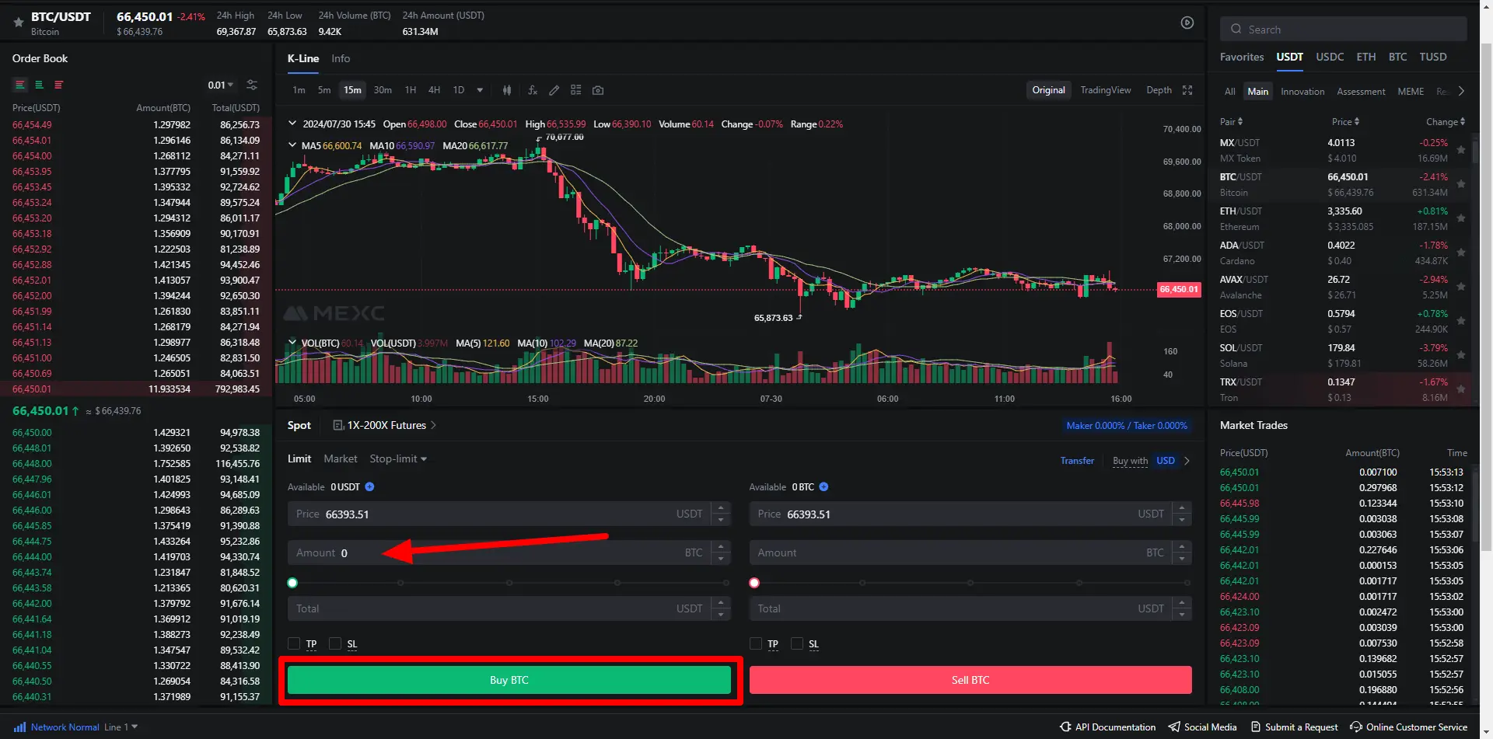The height and width of the screenshot is (739, 1493).
Task: Check the TP box on the sell side
Action: pyautogui.click(x=755, y=643)
